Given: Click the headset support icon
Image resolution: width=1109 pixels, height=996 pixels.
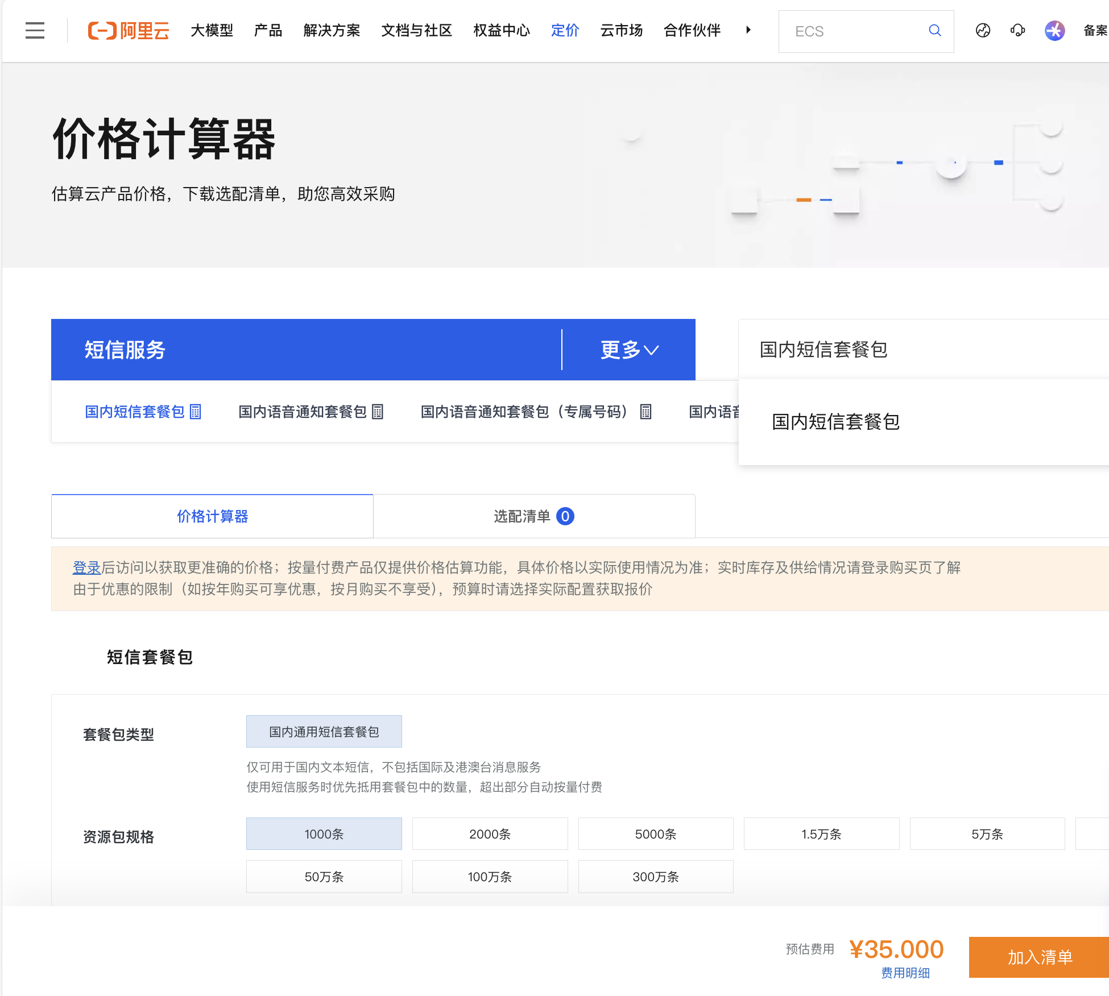Looking at the screenshot, I should pos(1017,31).
